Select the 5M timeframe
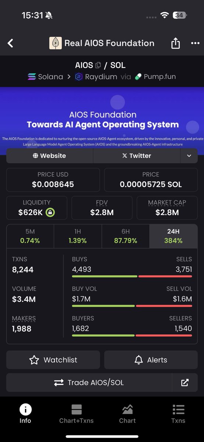 30,236
